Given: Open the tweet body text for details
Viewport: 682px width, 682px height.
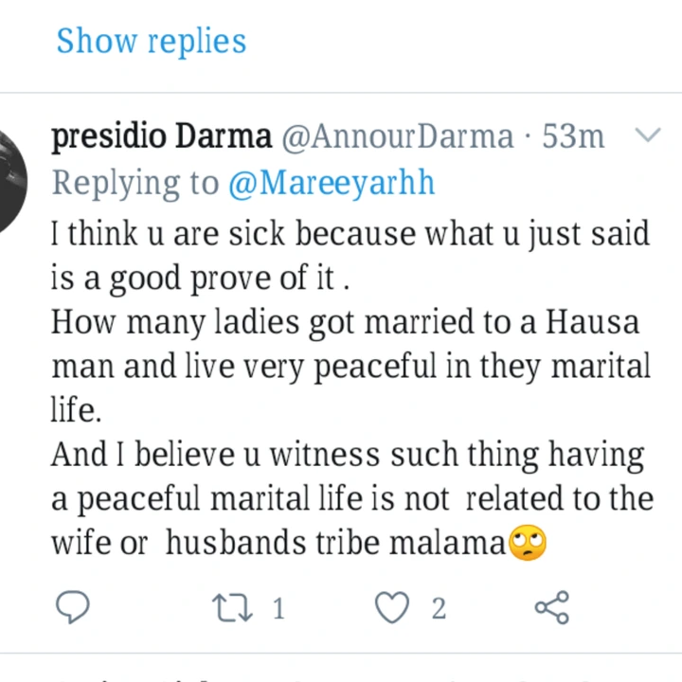Looking at the screenshot, I should 351,388.
